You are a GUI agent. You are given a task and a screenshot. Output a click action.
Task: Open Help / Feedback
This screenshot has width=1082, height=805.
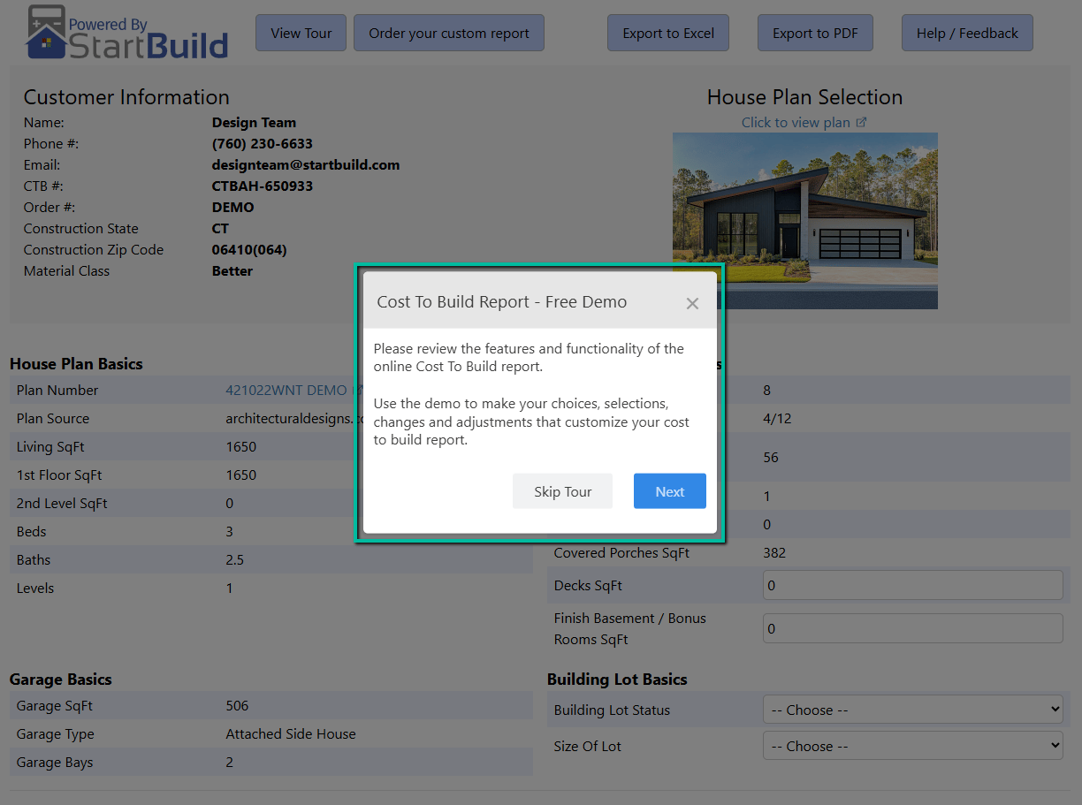[967, 32]
